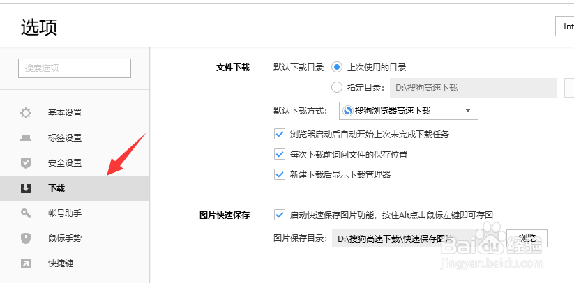This screenshot has height=283, width=574.
Task: Click the download arrow icon beside 下载
Action: click(x=26, y=188)
